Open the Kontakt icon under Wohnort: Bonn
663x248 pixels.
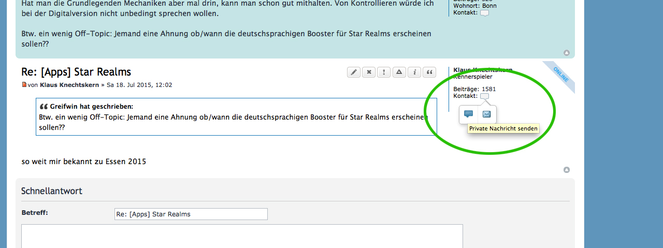[x=484, y=12]
